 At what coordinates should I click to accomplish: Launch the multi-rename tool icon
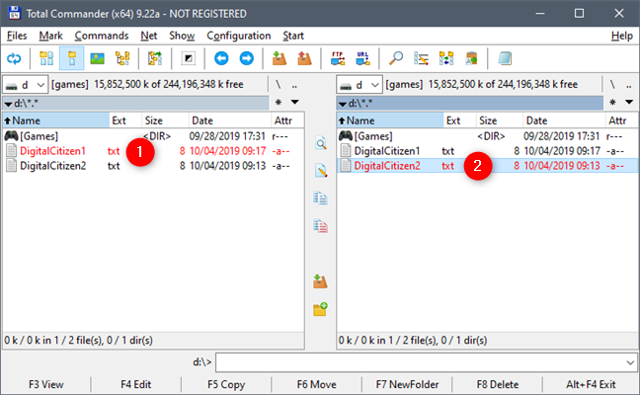tap(421, 59)
